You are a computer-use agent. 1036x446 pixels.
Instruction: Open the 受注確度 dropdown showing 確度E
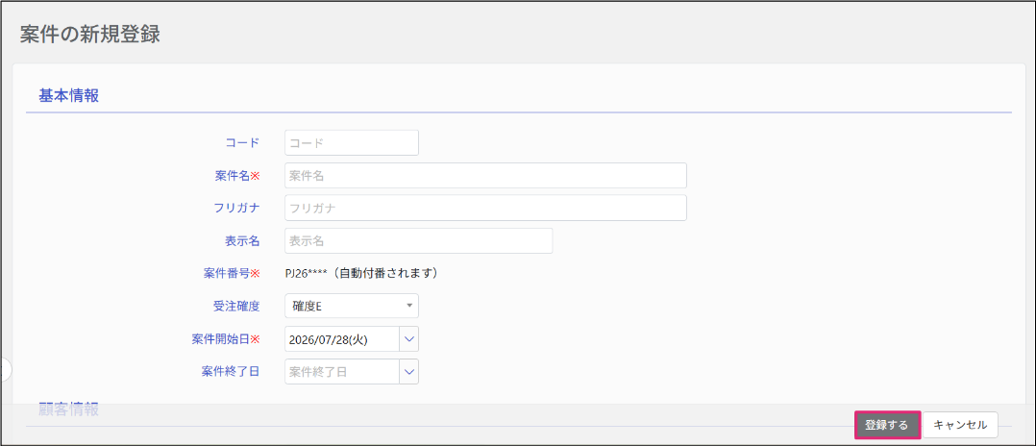point(352,306)
